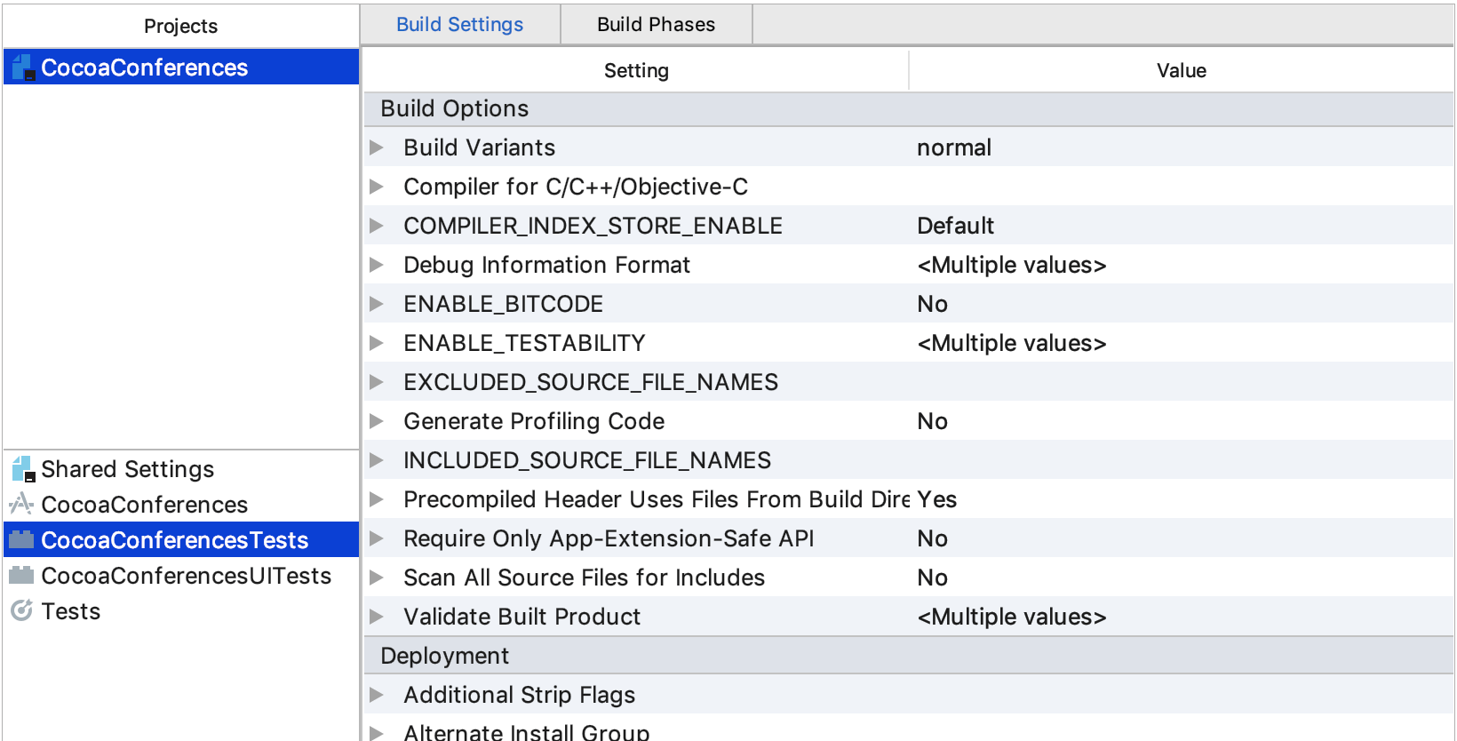Select the Tests target entry

(x=181, y=610)
